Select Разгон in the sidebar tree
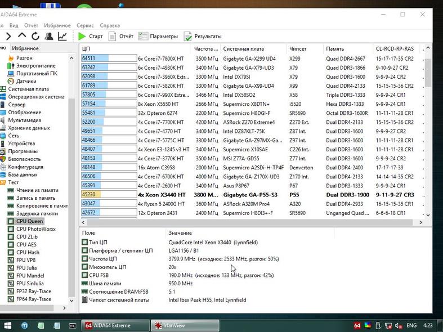The width and height of the screenshot is (443, 332). pos(24,58)
